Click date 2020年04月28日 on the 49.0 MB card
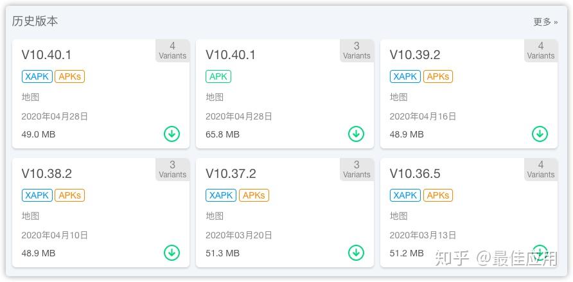 pos(55,116)
